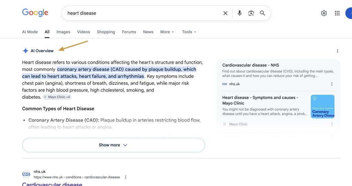Open the Google apps grid icon
Viewport: 352px width, 186px height.
(x=337, y=13)
